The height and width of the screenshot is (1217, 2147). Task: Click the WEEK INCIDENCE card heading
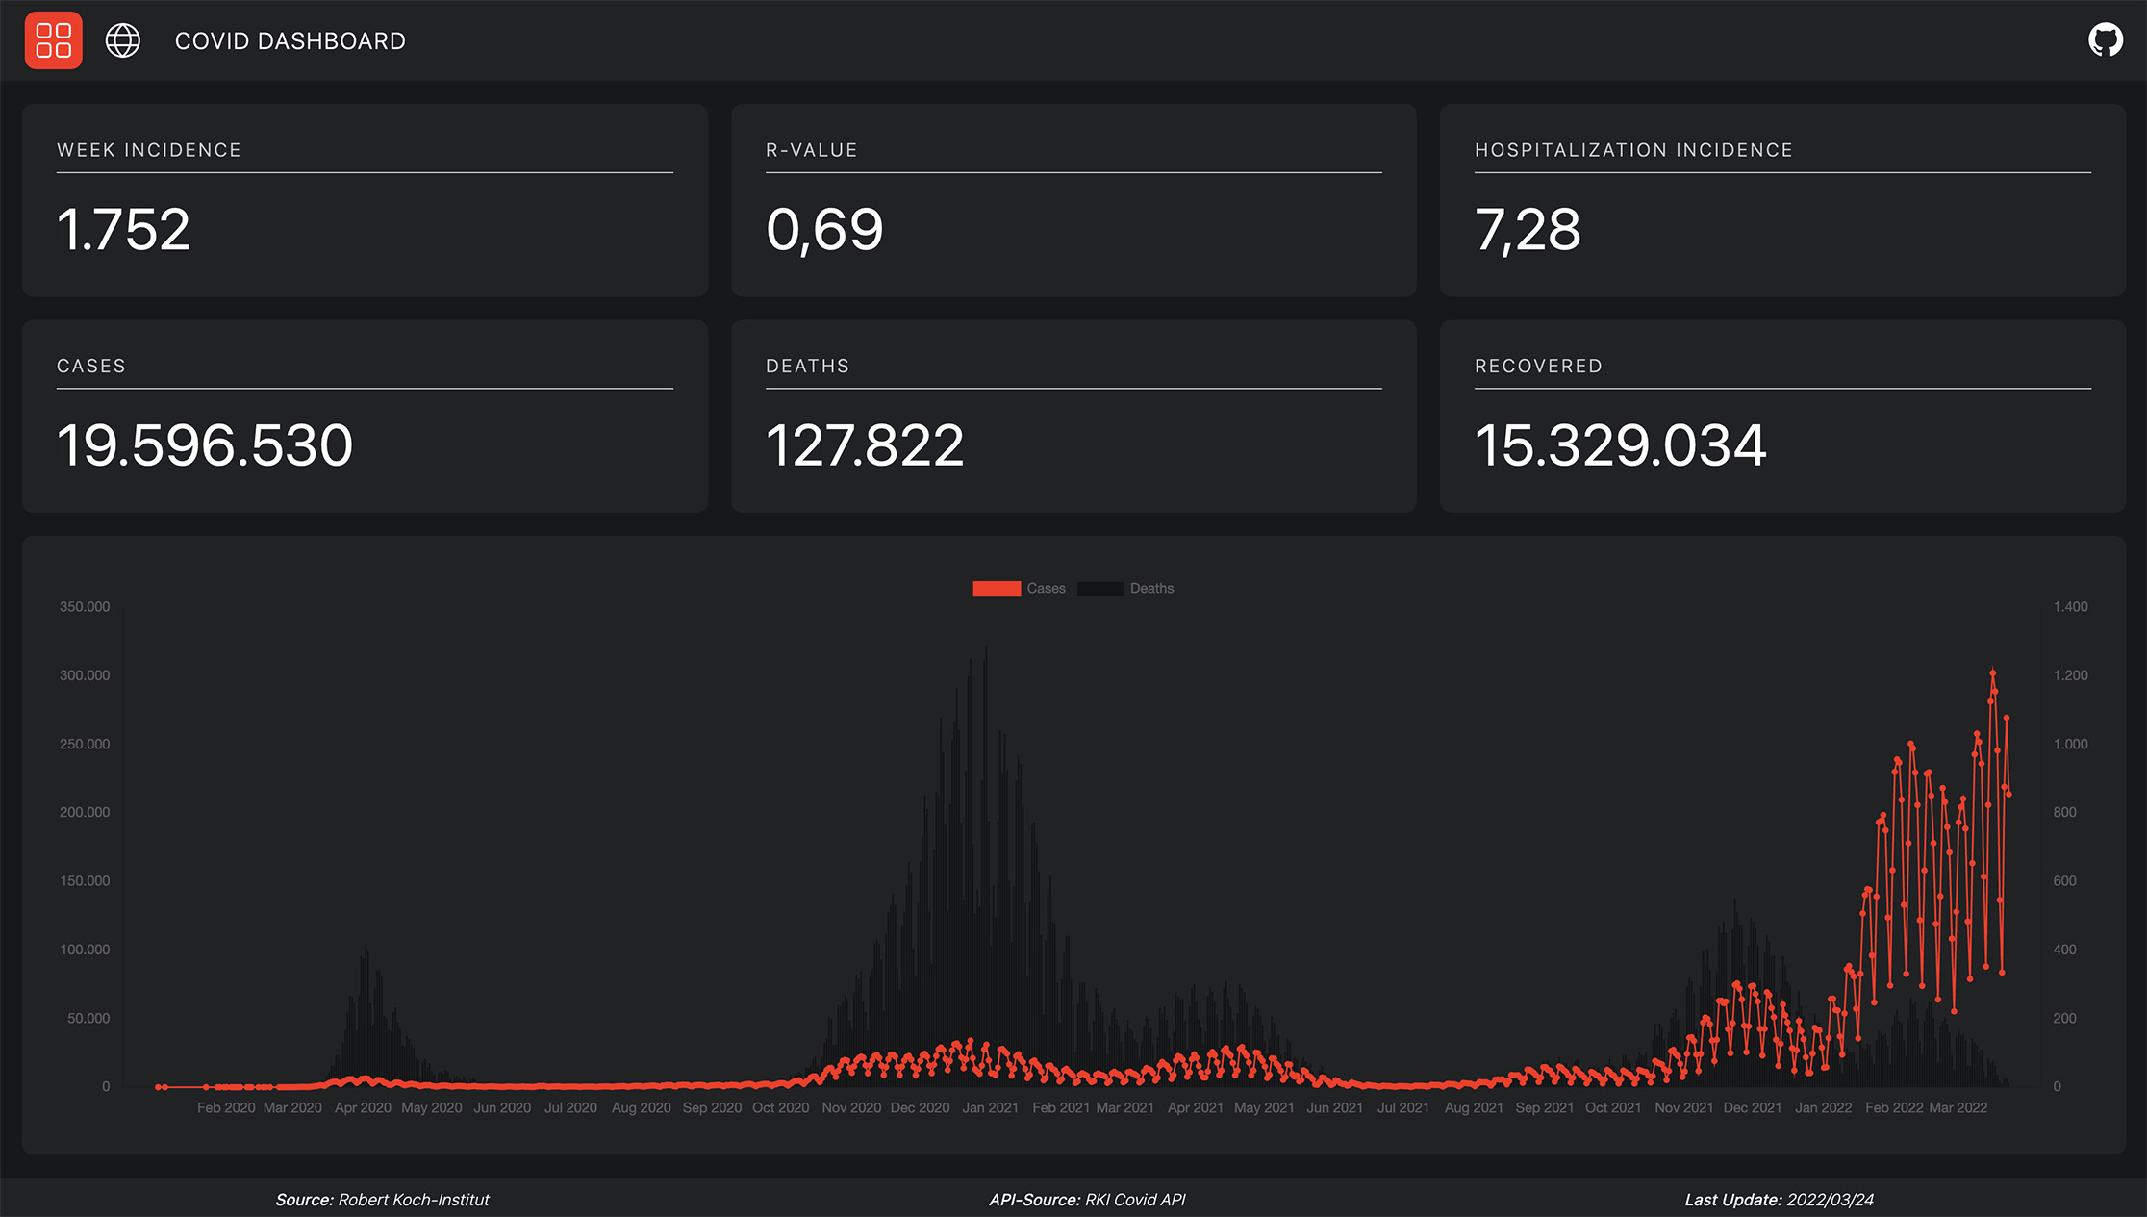149,150
